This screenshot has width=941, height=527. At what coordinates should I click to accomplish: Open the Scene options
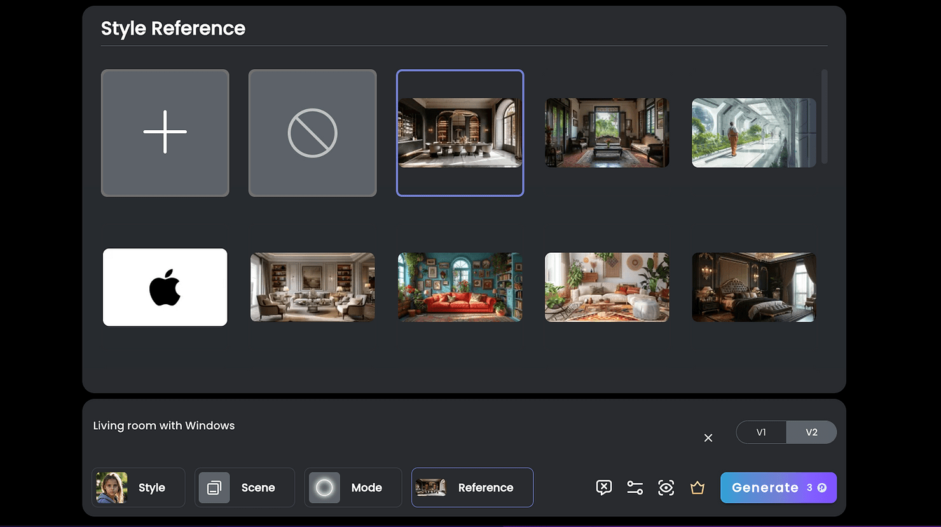click(x=245, y=488)
